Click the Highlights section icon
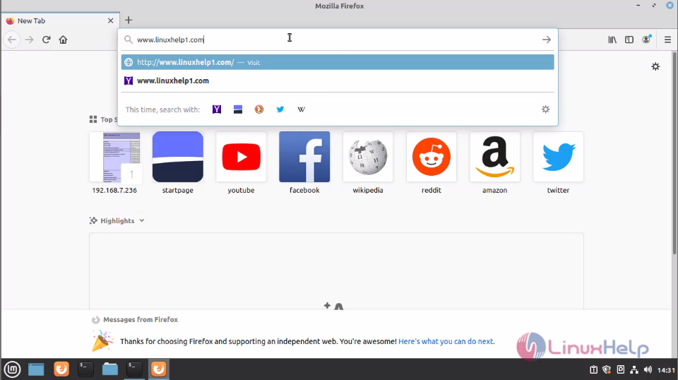This screenshot has width=678, height=380. point(93,220)
